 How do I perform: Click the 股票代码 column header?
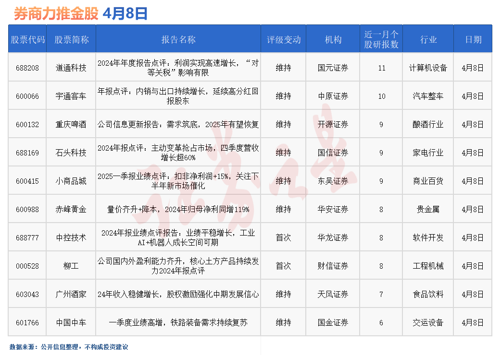click(27, 39)
